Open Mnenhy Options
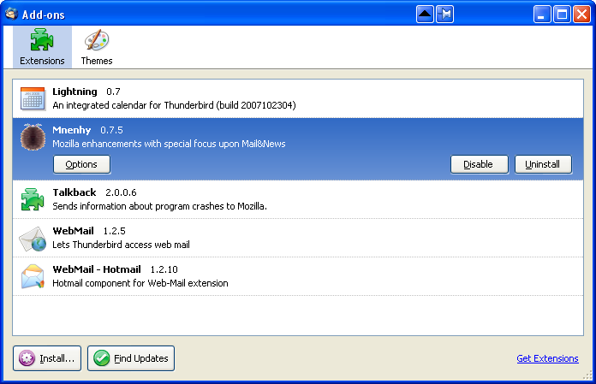This screenshot has height=384, width=596. tap(81, 164)
